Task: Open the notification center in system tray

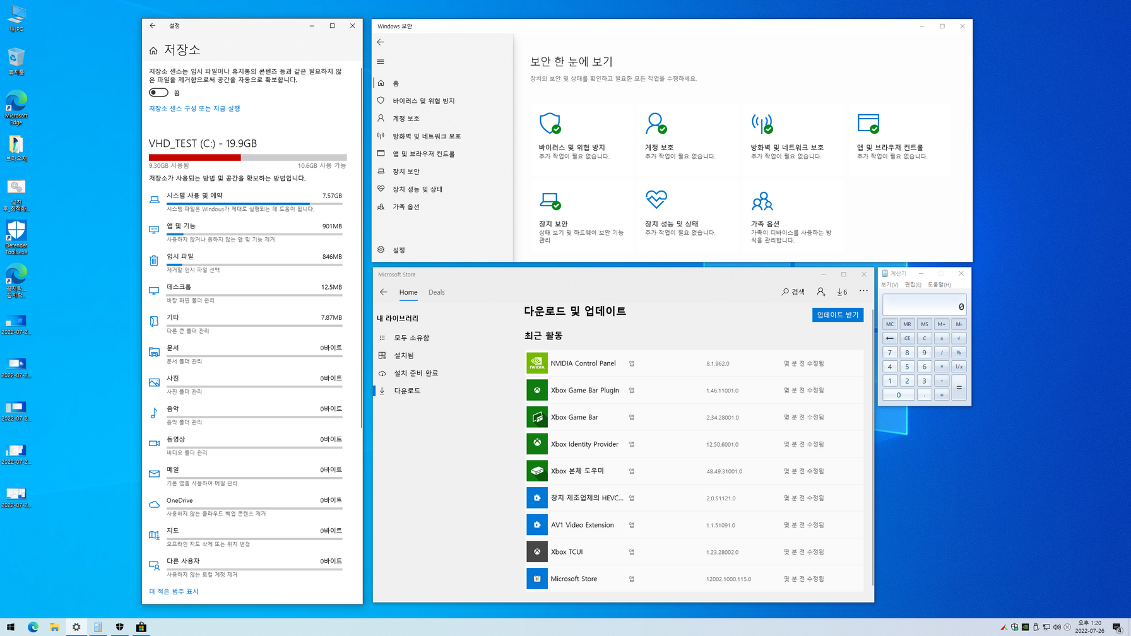Action: tap(1118, 627)
